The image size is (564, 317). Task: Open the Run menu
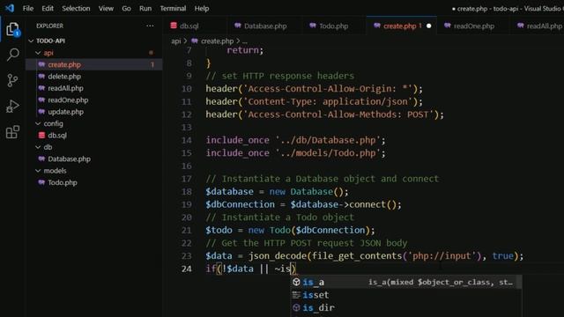145,8
